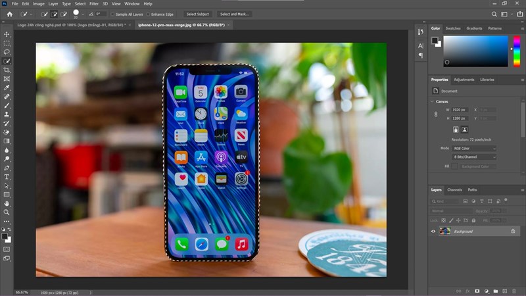Select the Pen tool
This screenshot has width=526, height=296.
click(7, 168)
